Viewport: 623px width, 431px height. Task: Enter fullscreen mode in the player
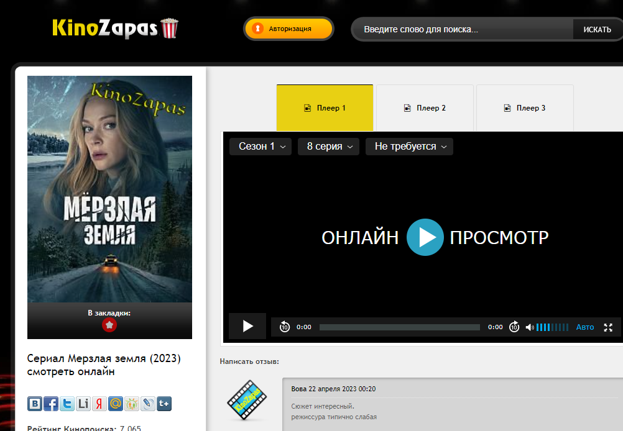coord(608,327)
